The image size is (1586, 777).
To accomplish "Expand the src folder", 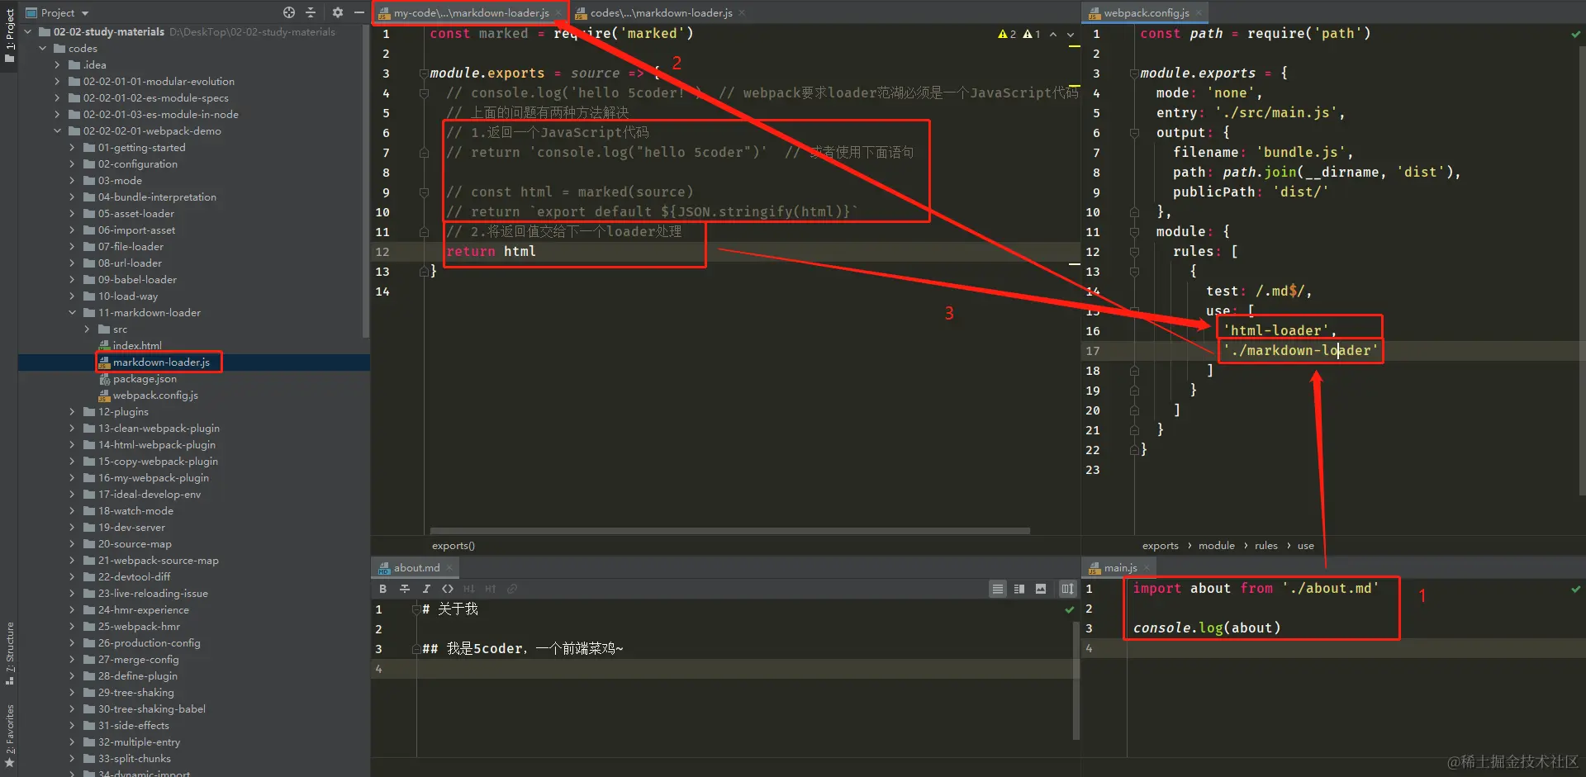I will pyautogui.click(x=88, y=329).
